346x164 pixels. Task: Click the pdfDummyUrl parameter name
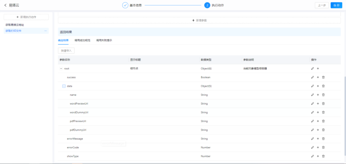[x=78, y=130]
